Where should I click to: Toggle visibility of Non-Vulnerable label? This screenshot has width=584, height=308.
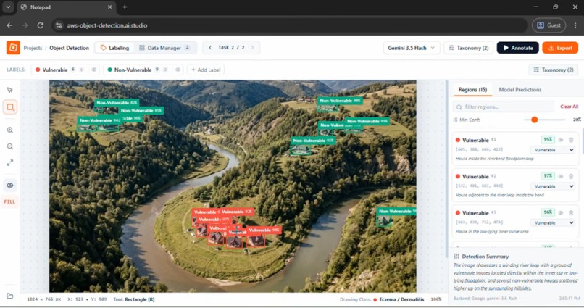[178, 70]
